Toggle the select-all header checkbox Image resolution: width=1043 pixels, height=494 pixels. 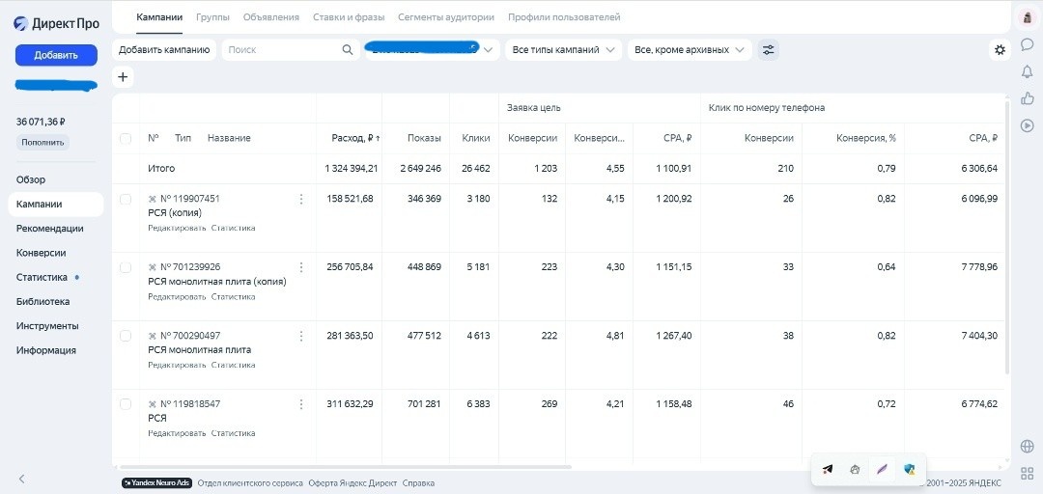(x=125, y=138)
